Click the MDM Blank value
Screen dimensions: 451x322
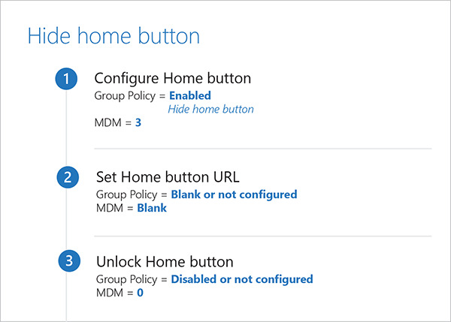(151, 208)
